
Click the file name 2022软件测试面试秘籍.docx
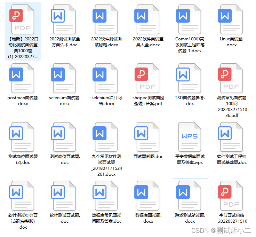pos(106,42)
